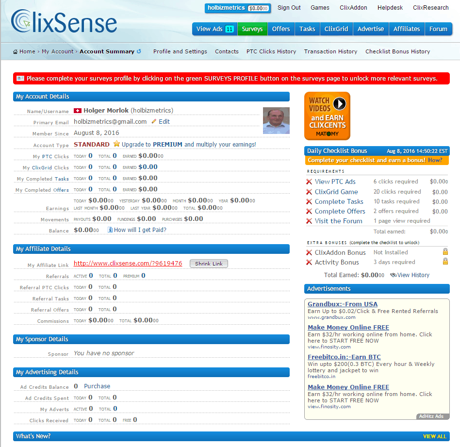
Task: Click the eye icon next to View History
Action: (394, 275)
